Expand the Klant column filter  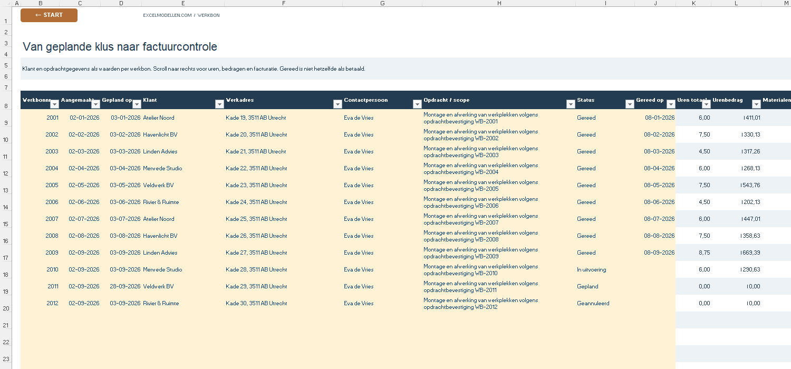point(219,104)
